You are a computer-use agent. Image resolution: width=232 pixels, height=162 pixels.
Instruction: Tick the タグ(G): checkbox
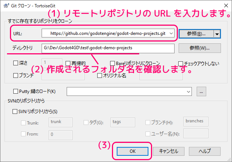(86, 122)
